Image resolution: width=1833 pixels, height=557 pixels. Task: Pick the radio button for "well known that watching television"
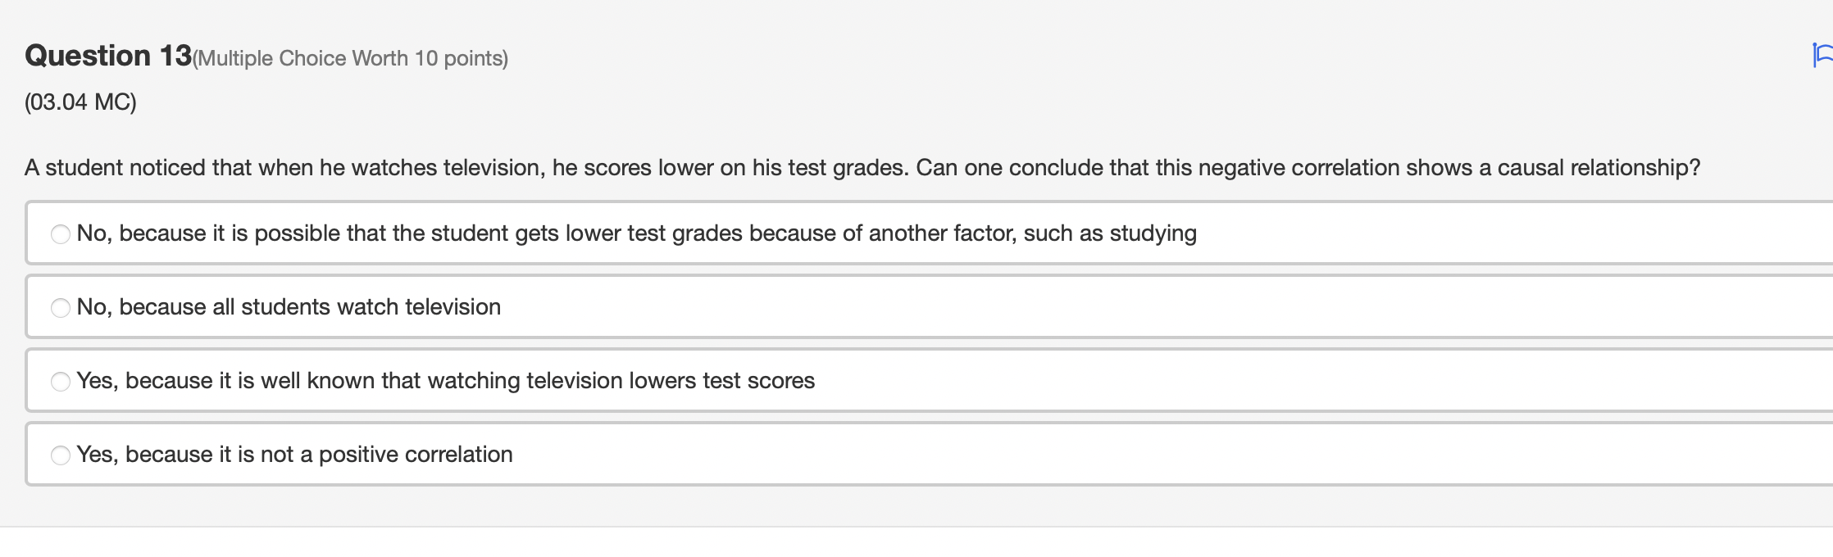pyautogui.click(x=61, y=382)
